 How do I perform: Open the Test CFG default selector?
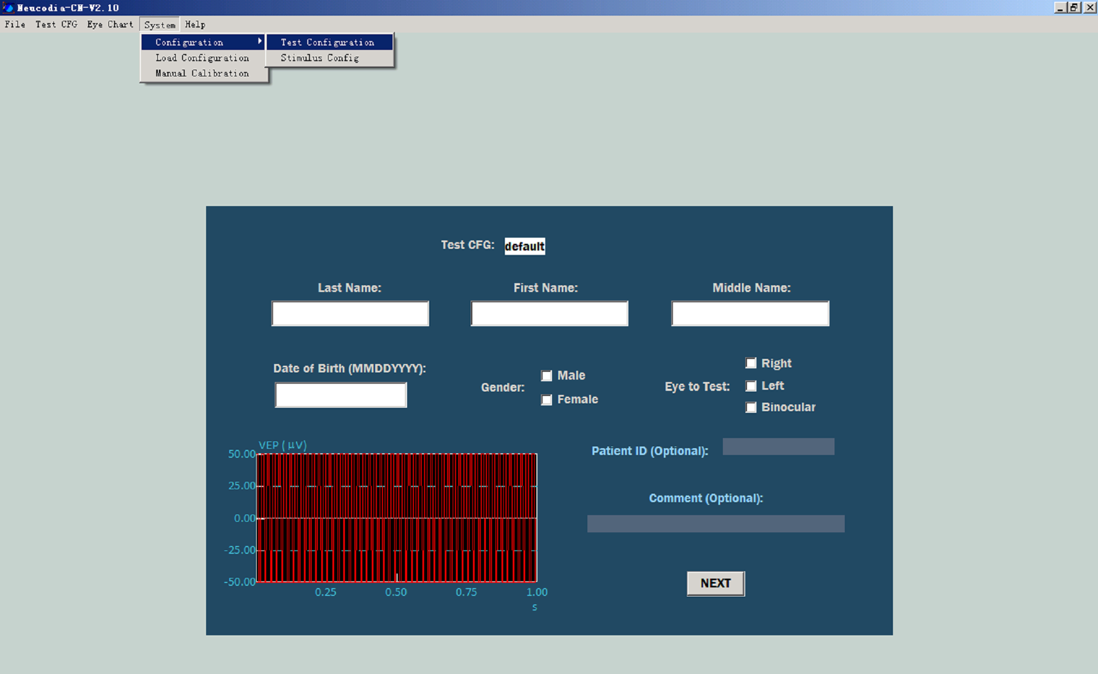[525, 246]
